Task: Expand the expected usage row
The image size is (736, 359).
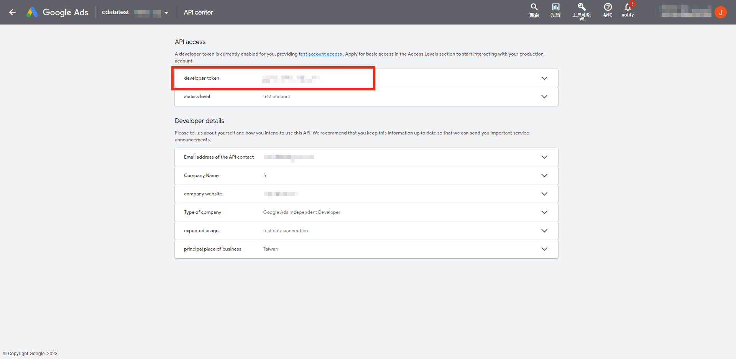Action: (544, 230)
